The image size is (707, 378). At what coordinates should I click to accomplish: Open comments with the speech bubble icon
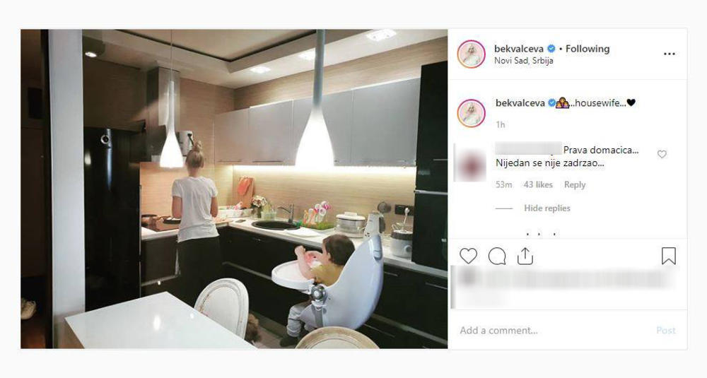497,256
